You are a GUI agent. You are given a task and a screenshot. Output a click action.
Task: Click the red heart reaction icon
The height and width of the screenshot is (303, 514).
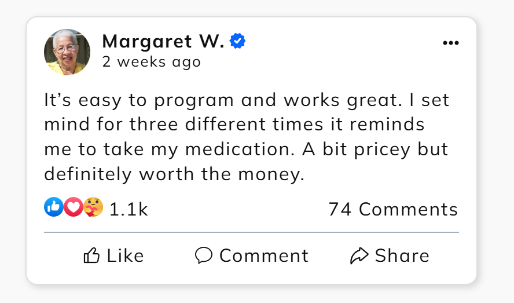pyautogui.click(x=74, y=207)
